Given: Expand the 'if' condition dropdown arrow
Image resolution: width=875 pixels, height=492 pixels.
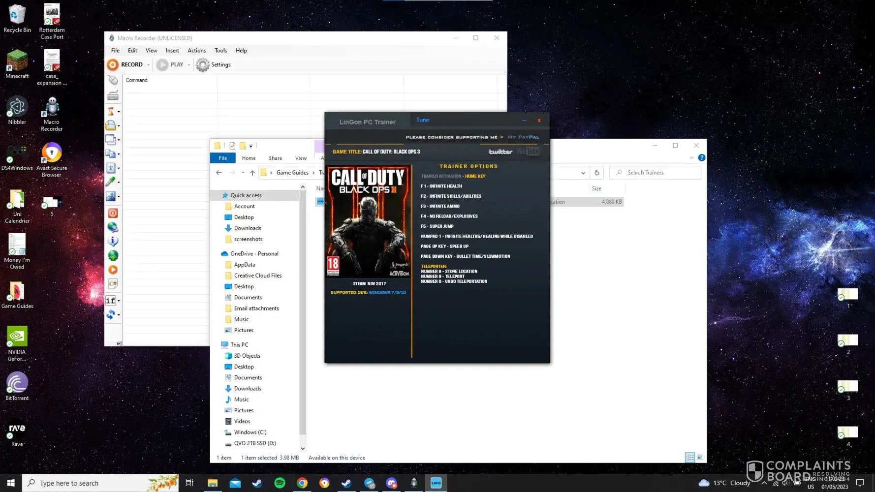Looking at the screenshot, I should pos(119,301).
